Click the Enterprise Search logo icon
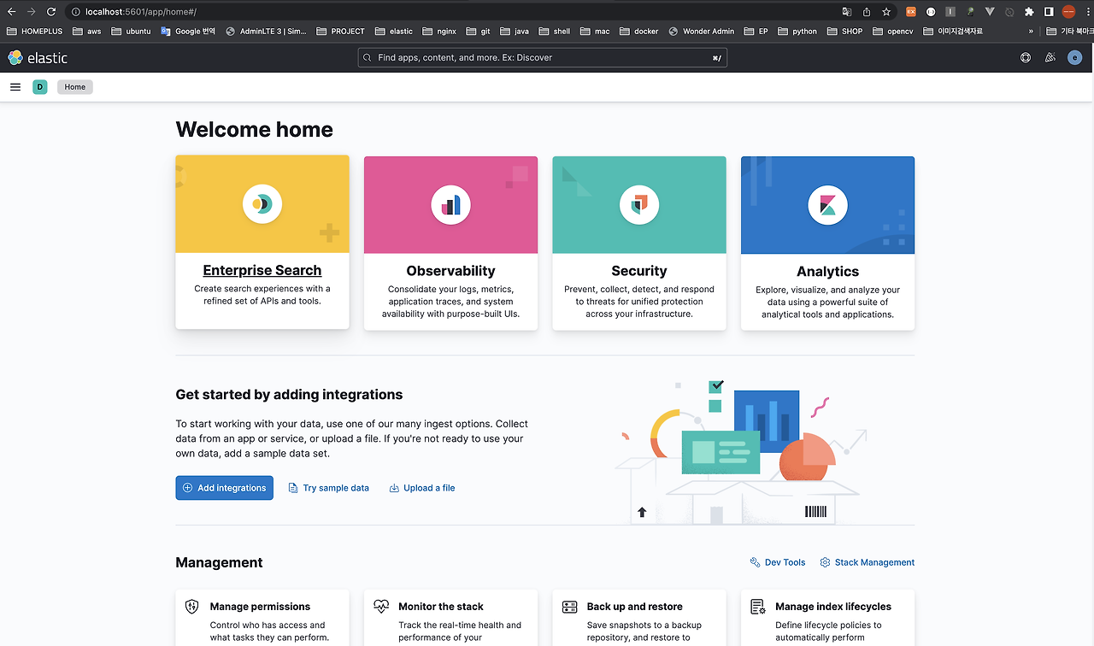The width and height of the screenshot is (1094, 646). [x=262, y=204]
